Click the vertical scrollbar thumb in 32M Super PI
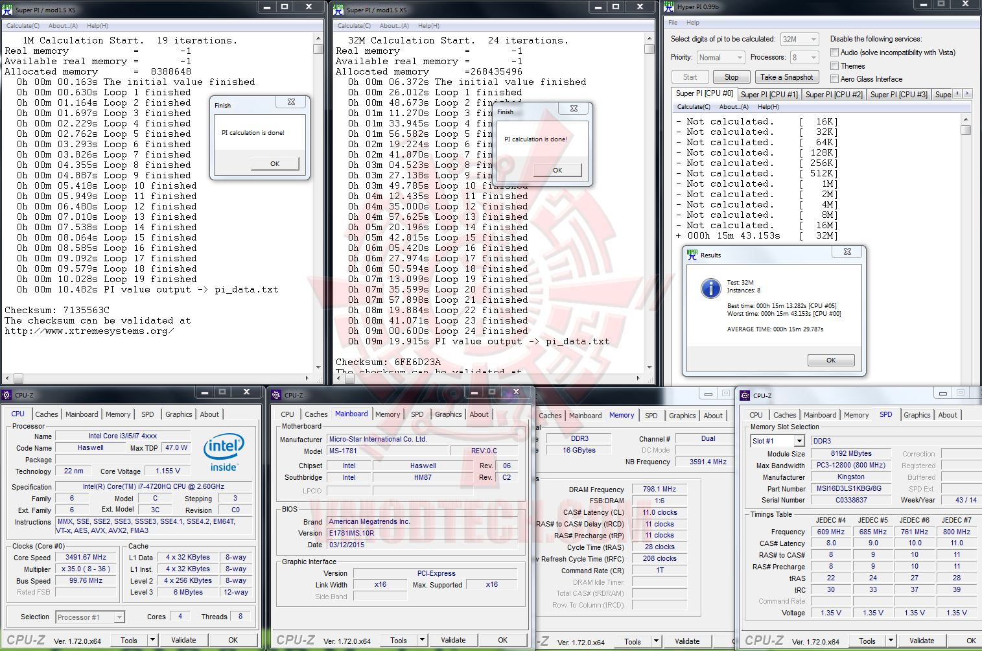This screenshot has height=651, width=982. [x=649, y=49]
